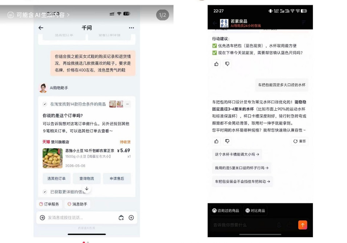Choose suggestion 车把包安装会不会挡住车把转动
The image size is (347, 243).
coord(243,181)
